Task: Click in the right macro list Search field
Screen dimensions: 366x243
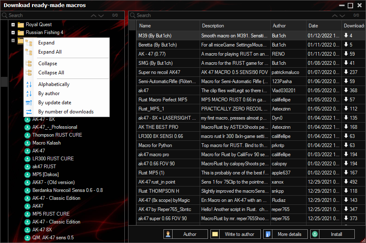Action: [x=233, y=15]
